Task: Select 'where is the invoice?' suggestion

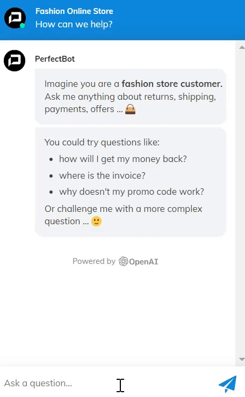Action: pos(102,175)
